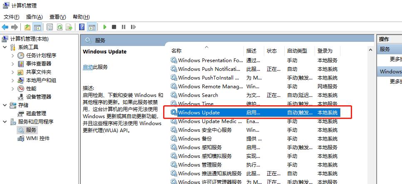The width and height of the screenshot is (402, 184).
Task: Select the Windows 推送通知系统服务 row
Action: (x=256, y=173)
